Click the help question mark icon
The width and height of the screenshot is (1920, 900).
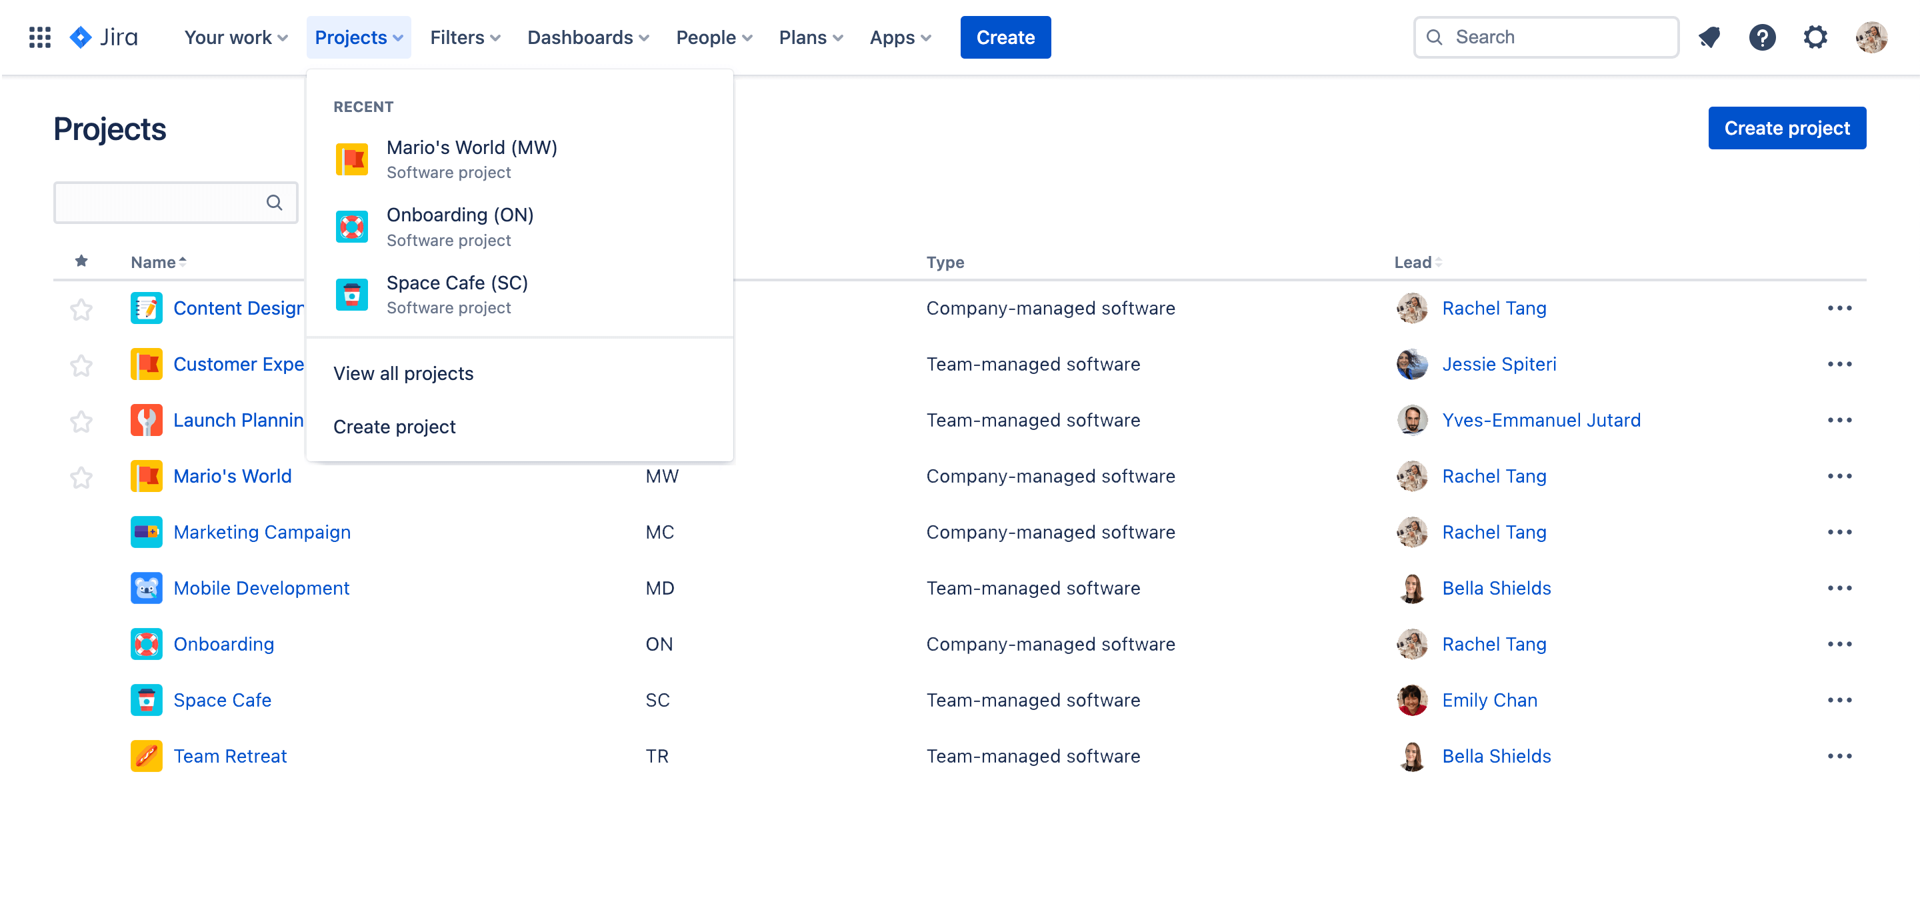(x=1763, y=37)
